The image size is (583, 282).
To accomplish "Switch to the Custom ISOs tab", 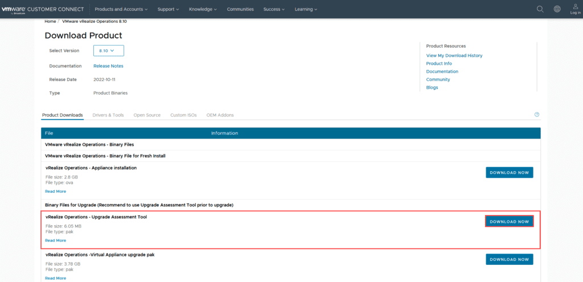I will (x=183, y=115).
